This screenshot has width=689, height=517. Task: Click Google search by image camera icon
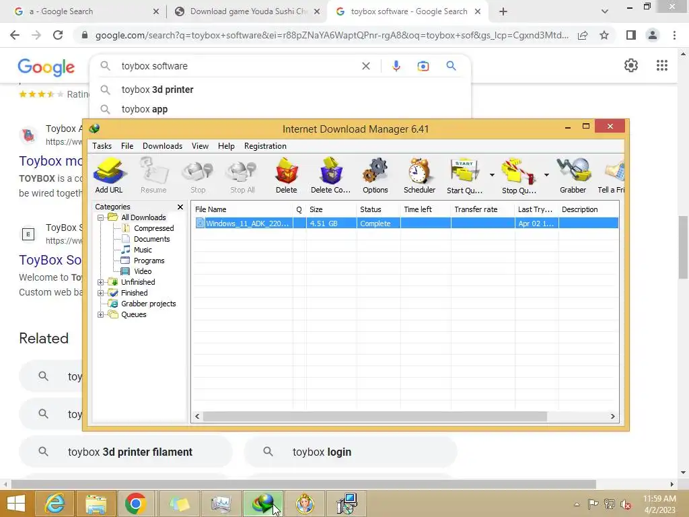423,66
